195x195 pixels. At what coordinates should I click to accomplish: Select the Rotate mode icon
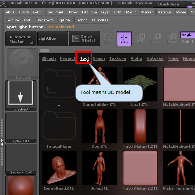172,39
